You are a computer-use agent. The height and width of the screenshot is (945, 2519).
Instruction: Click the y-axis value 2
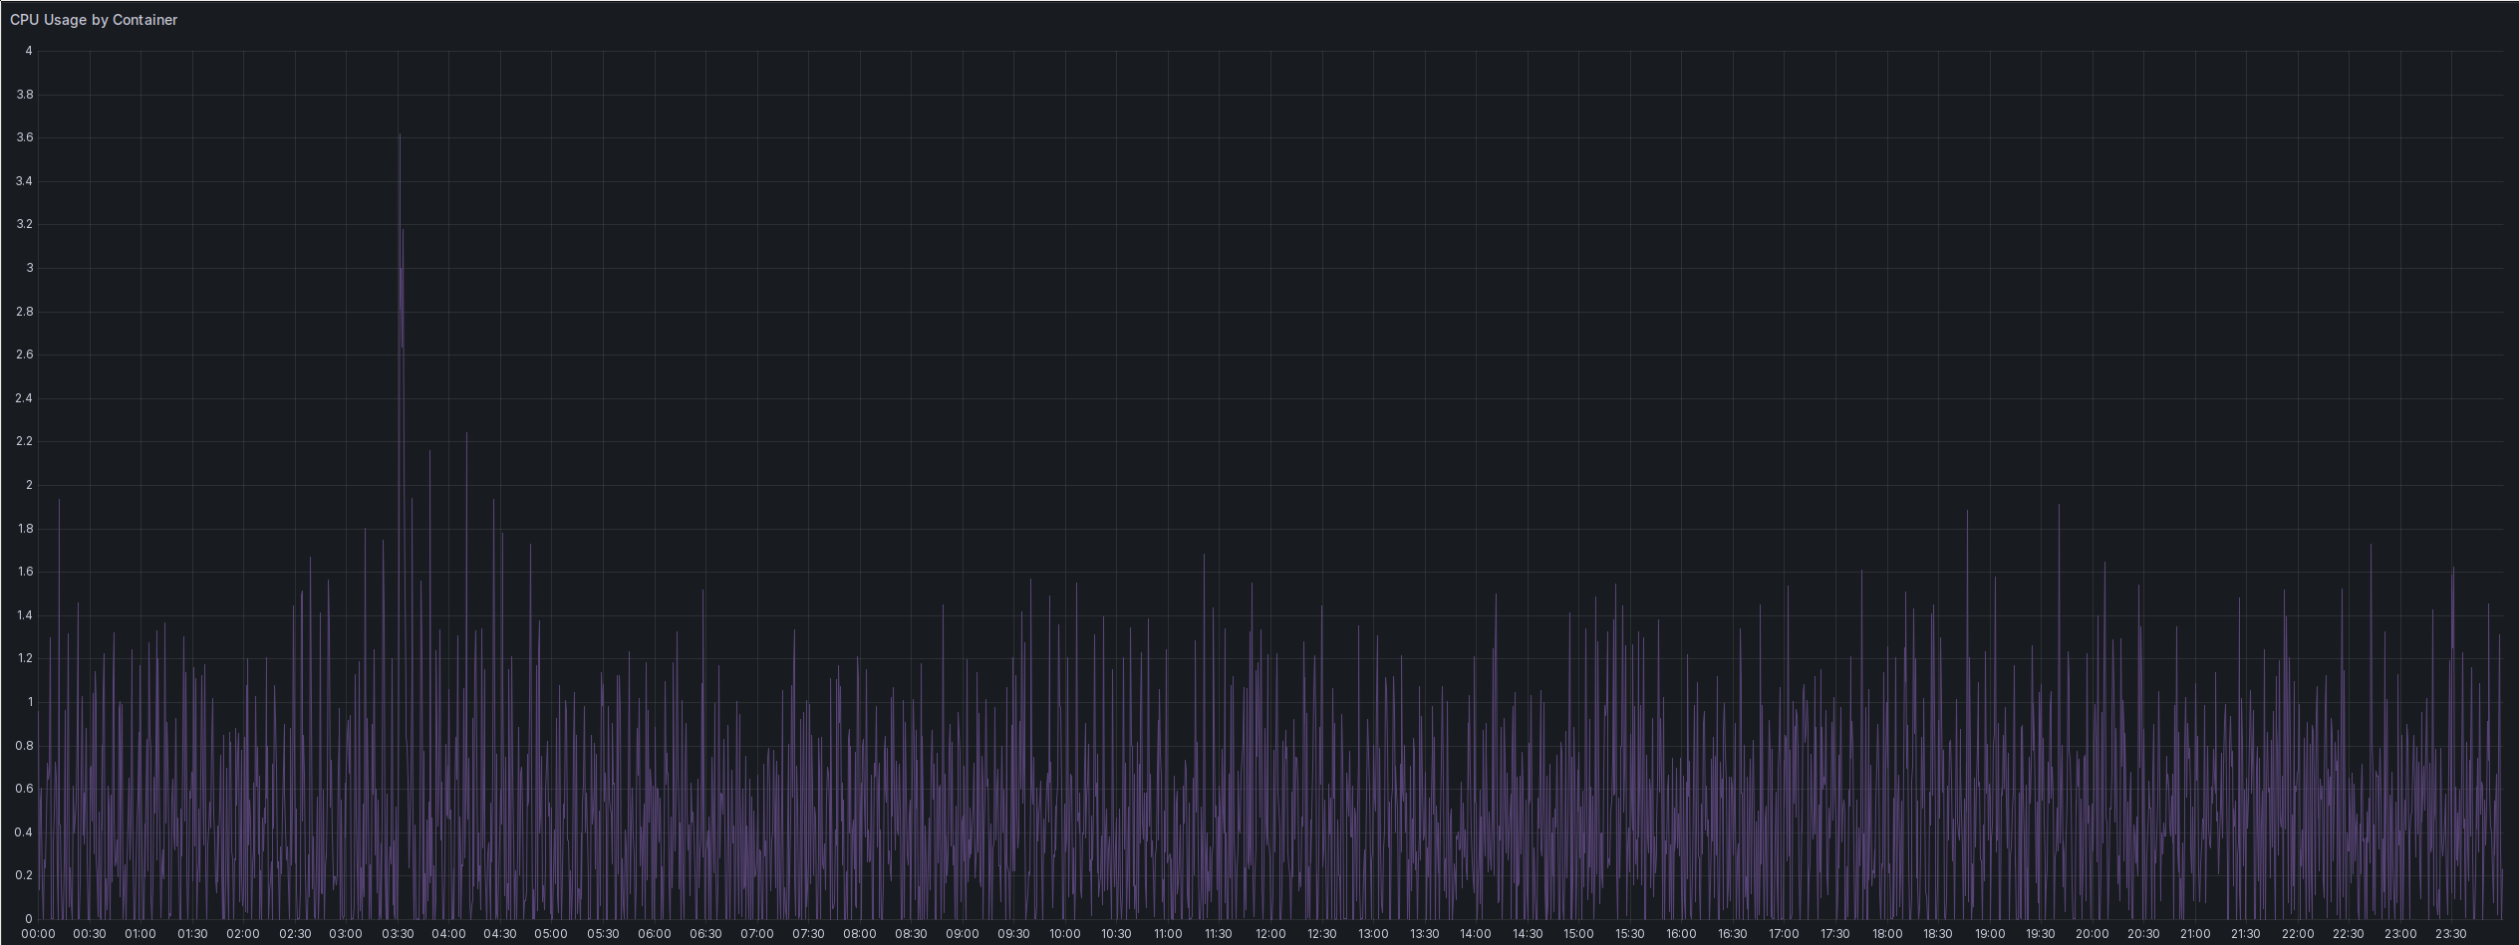point(31,484)
